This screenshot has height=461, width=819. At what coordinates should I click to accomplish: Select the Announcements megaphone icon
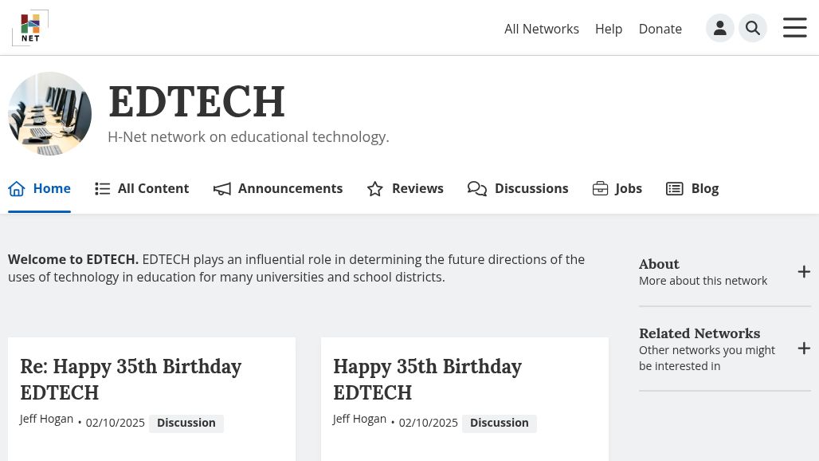(222, 189)
